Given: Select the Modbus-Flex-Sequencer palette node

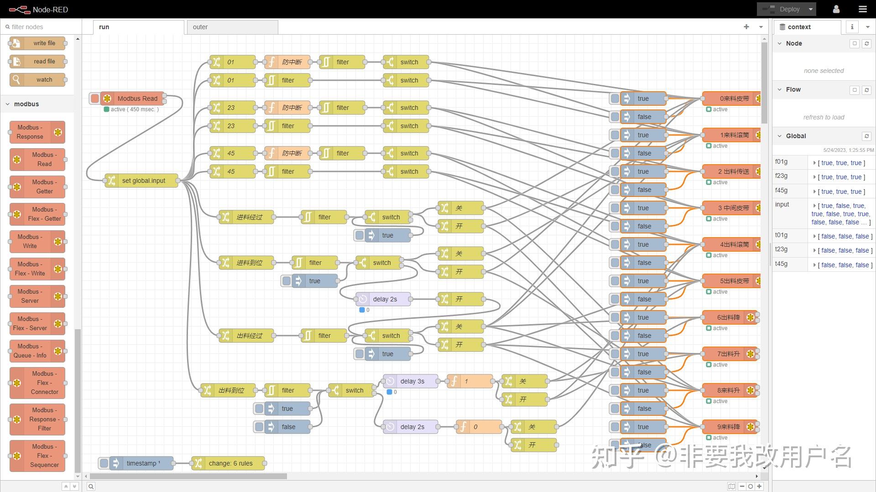Looking at the screenshot, I should 37,456.
